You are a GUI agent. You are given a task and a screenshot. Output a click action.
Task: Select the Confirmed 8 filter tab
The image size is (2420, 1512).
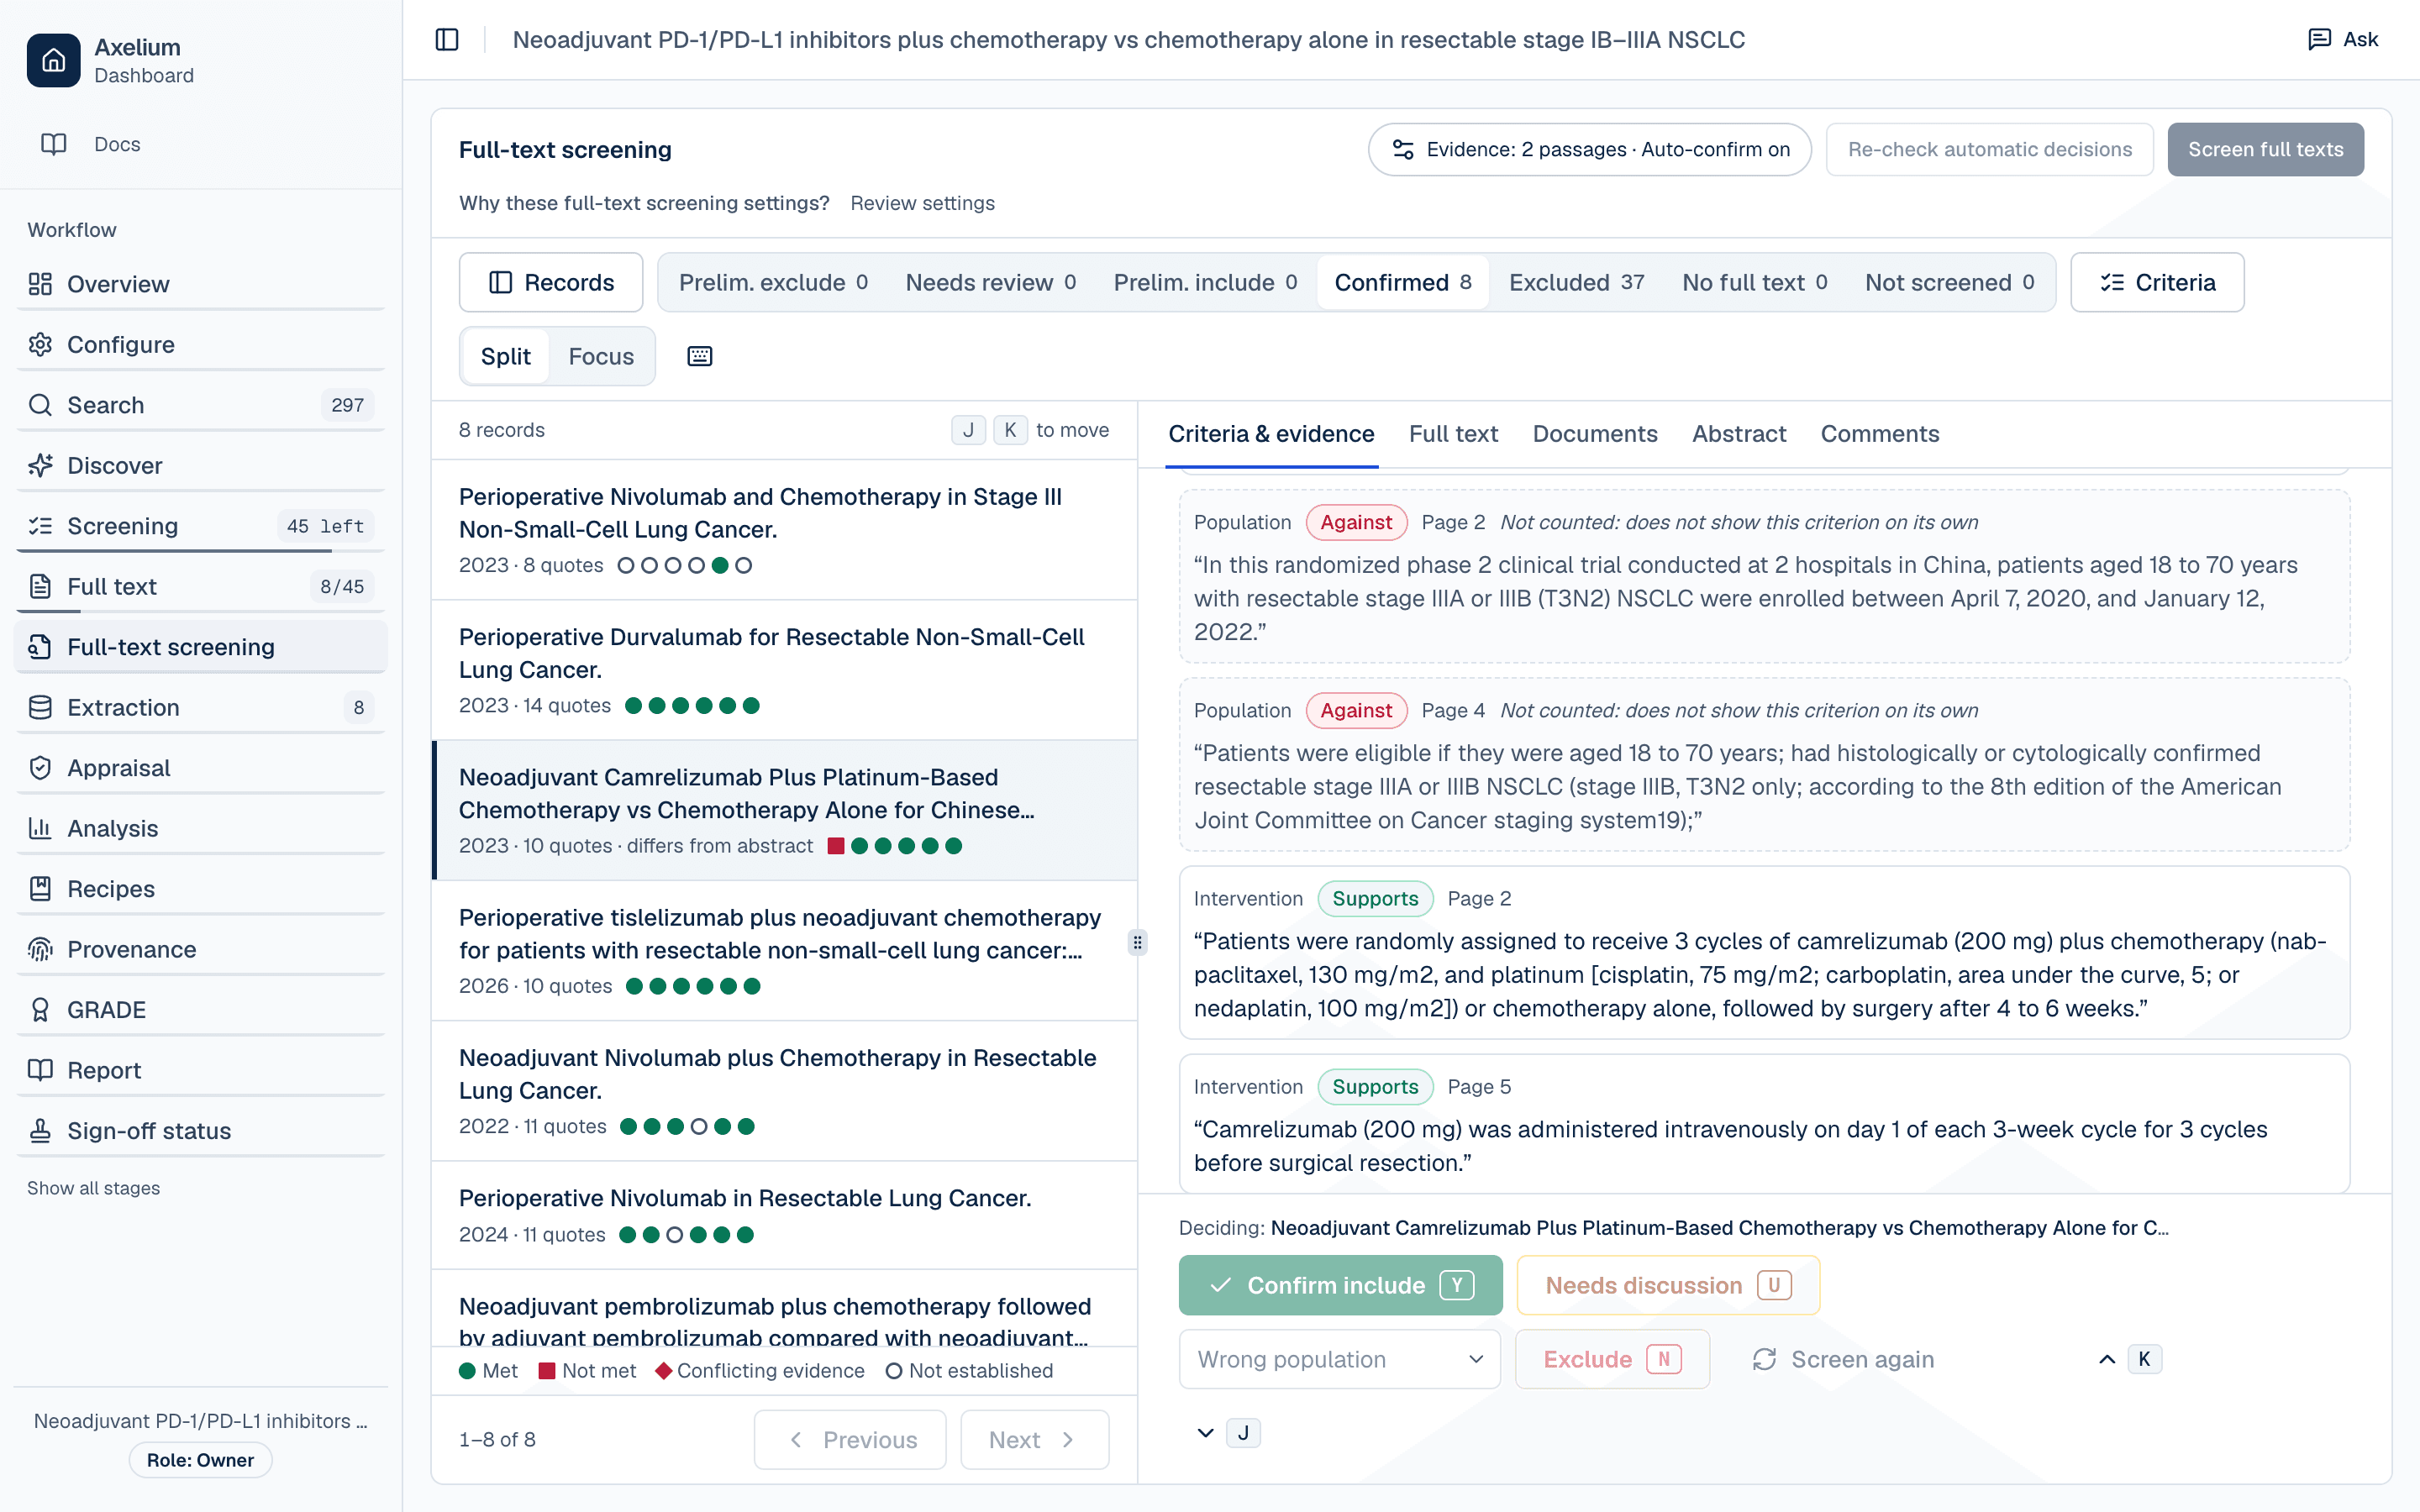point(1403,282)
